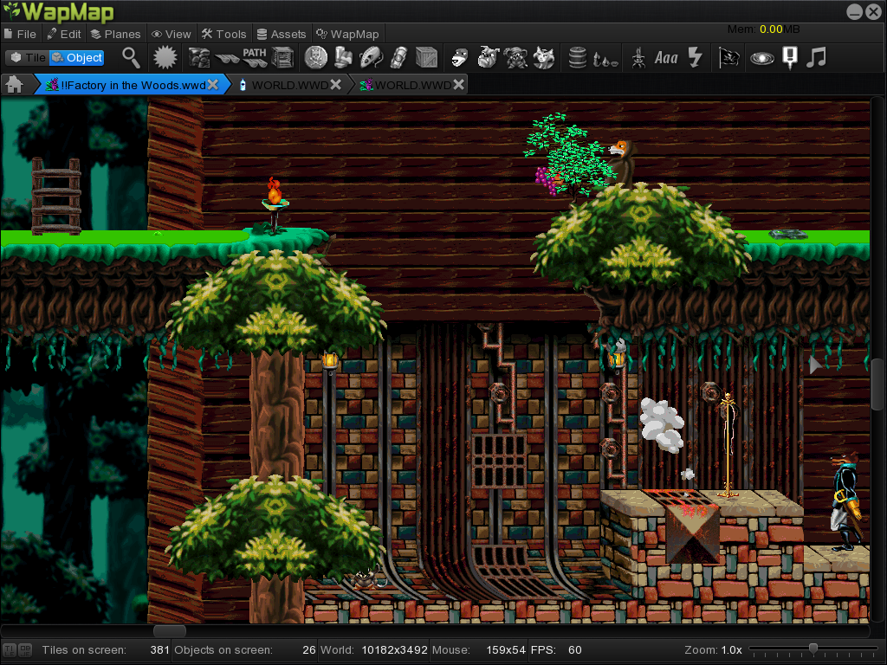Click the vertical scrollbar thumb
Screen dimensions: 887x665
877,384
